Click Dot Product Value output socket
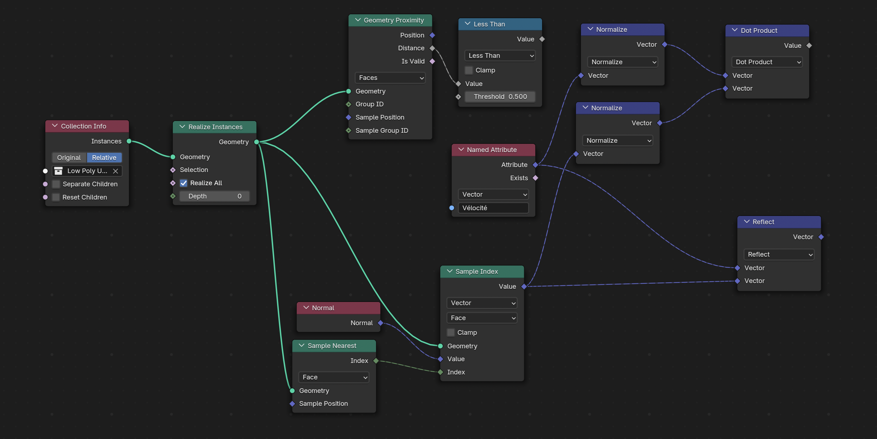 point(809,46)
